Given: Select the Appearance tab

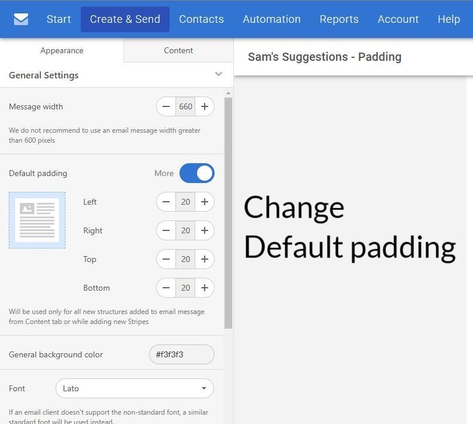Looking at the screenshot, I should [x=62, y=50].
